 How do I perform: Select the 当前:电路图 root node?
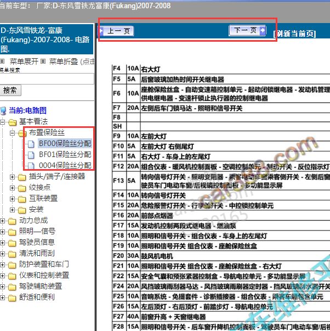(x=27, y=110)
